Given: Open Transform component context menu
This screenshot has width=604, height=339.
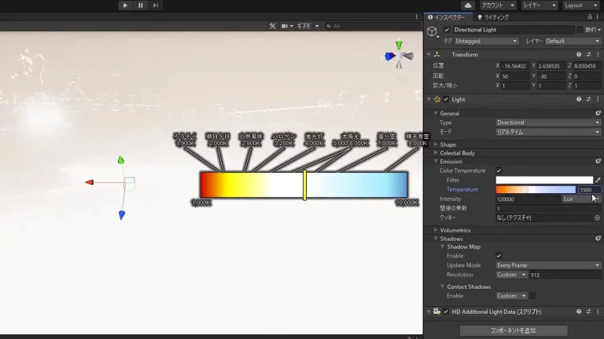Looking at the screenshot, I should (598, 55).
